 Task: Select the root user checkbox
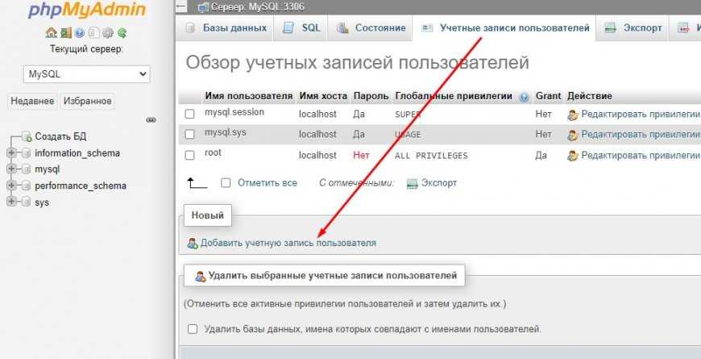pos(190,155)
